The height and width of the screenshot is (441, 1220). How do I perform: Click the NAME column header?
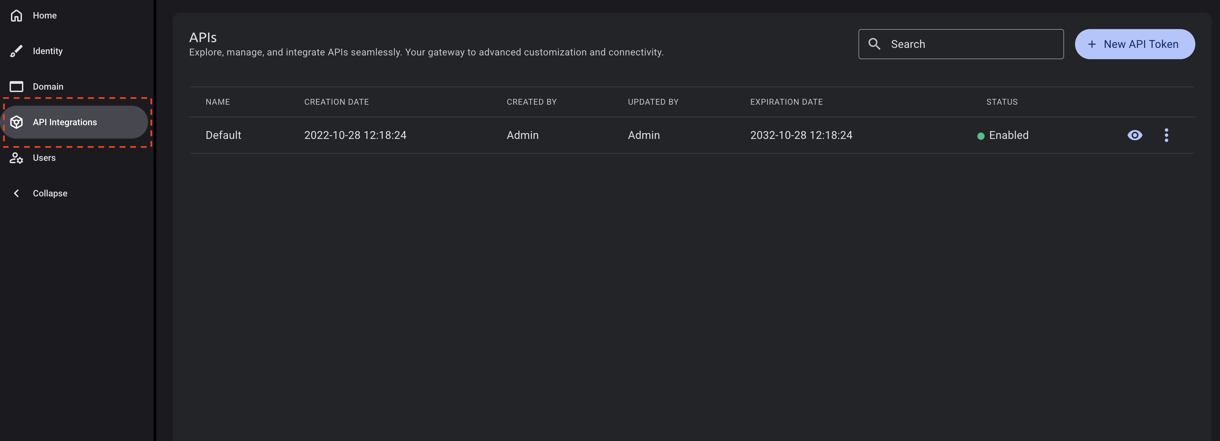[217, 102]
